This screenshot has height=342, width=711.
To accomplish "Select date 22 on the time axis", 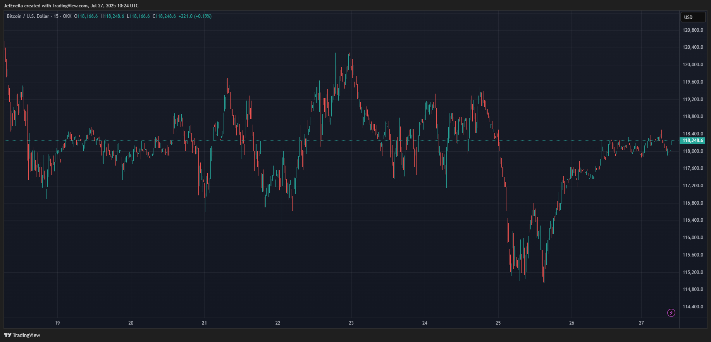I will [278, 323].
